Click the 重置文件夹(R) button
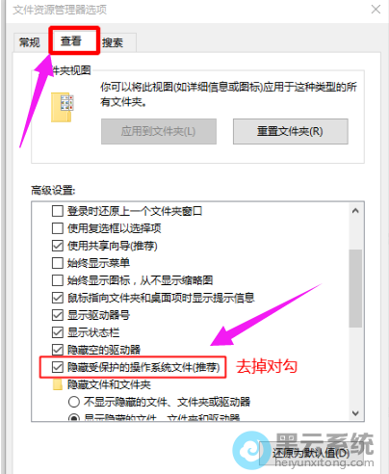The width and height of the screenshot is (389, 474). 290,131
